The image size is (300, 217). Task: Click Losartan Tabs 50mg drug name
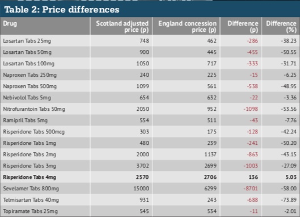pyautogui.click(x=27, y=52)
